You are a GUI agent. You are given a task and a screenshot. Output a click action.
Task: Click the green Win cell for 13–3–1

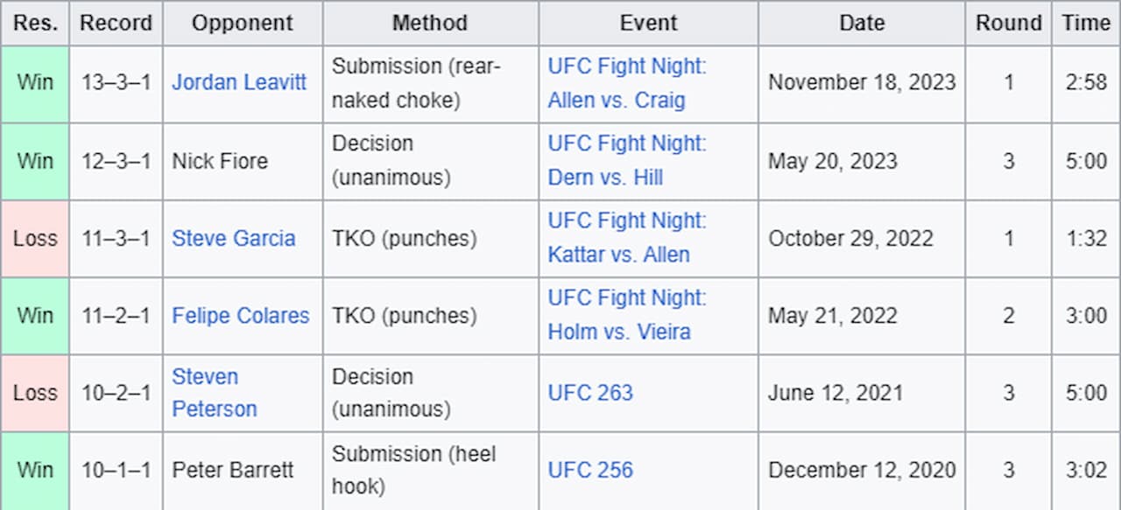[x=35, y=83]
